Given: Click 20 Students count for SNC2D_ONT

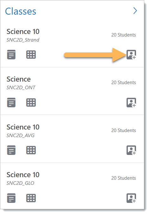Looking at the screenshot, I should (x=124, y=83).
